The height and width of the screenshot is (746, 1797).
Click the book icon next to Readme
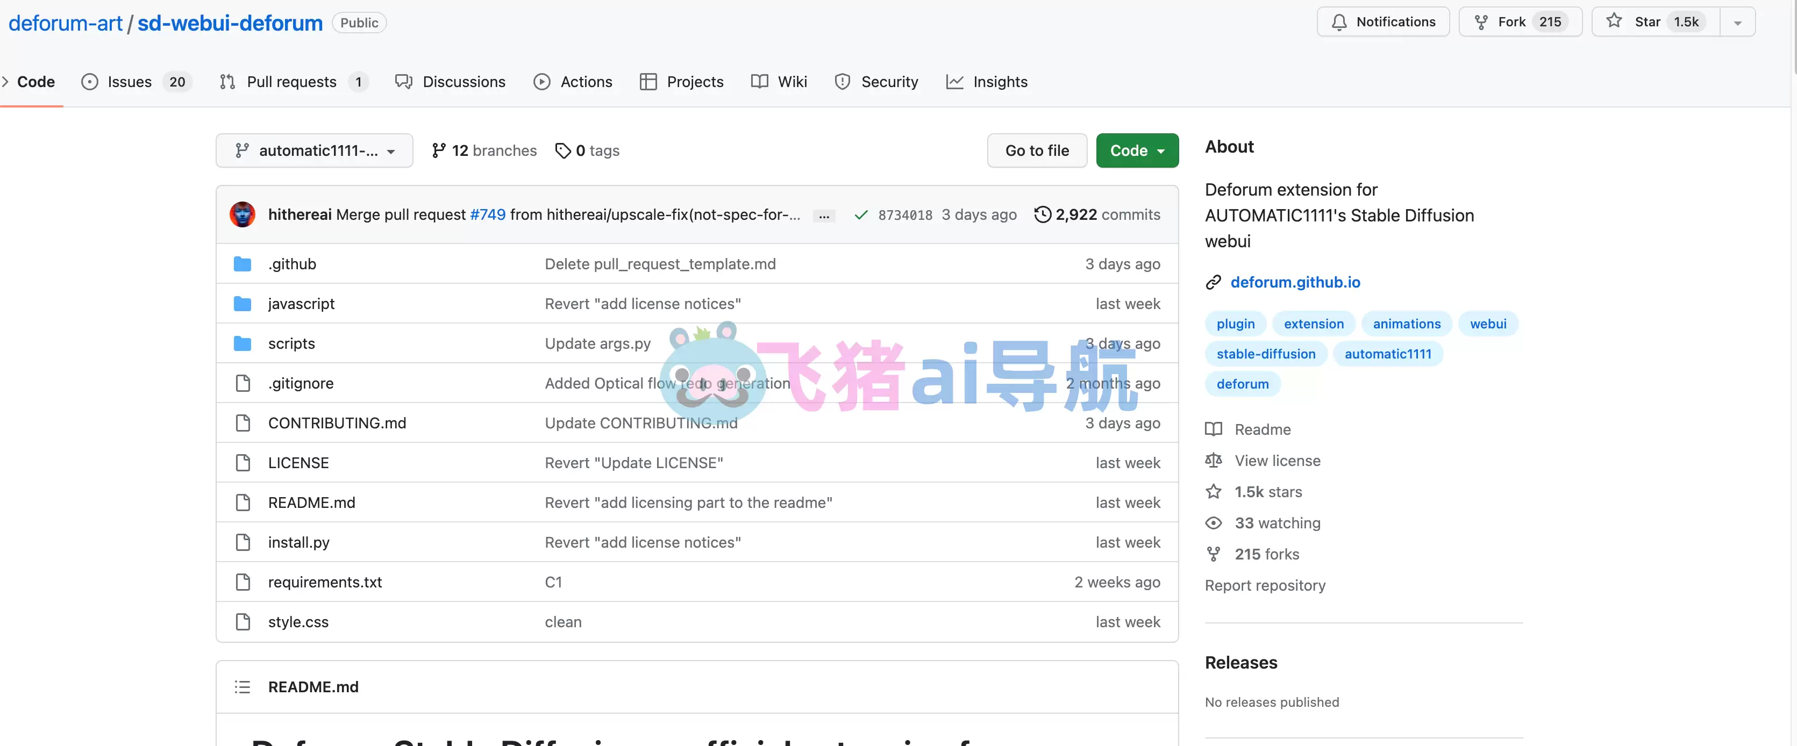pos(1213,429)
